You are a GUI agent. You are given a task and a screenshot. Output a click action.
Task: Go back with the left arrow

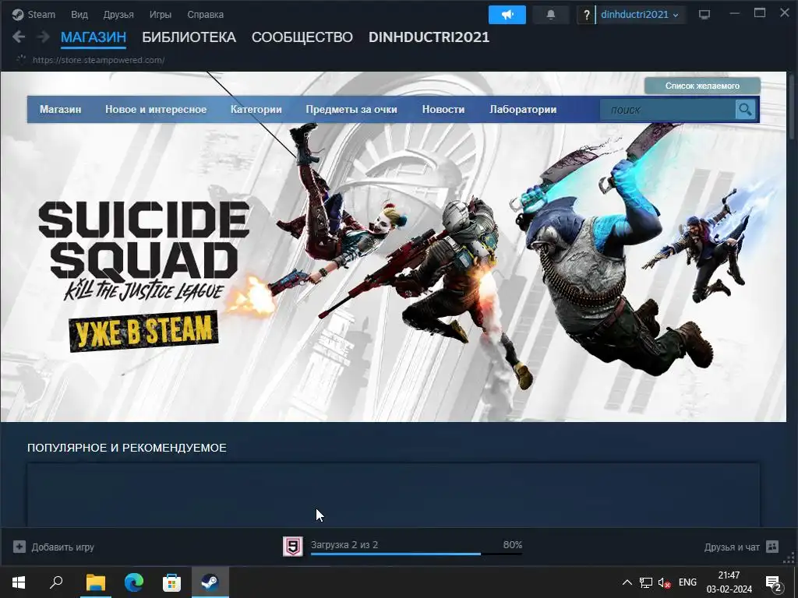[x=19, y=37]
